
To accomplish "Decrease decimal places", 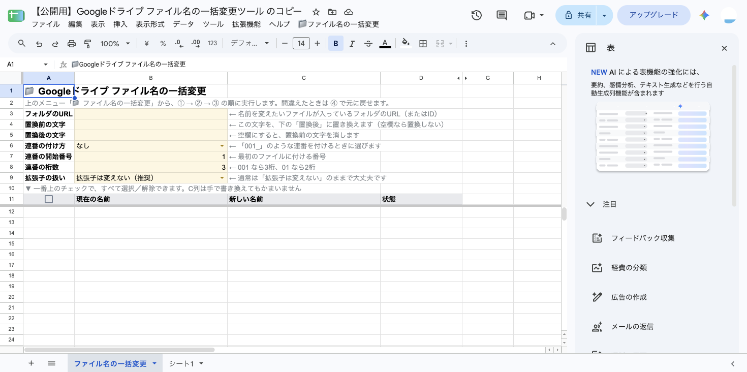I will (x=179, y=44).
